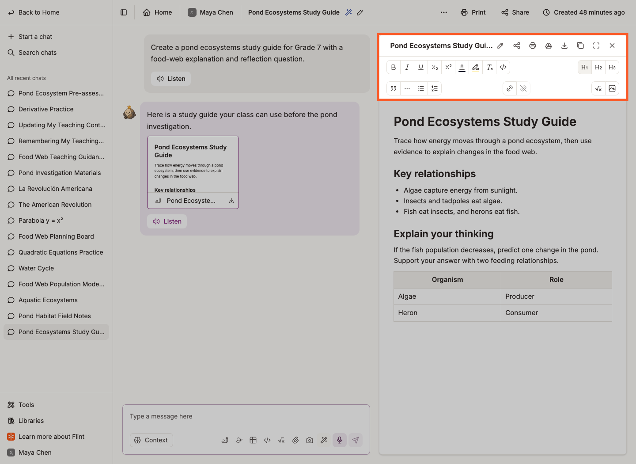636x464 pixels.
Task: Clear text formatting
Action: click(x=489, y=67)
